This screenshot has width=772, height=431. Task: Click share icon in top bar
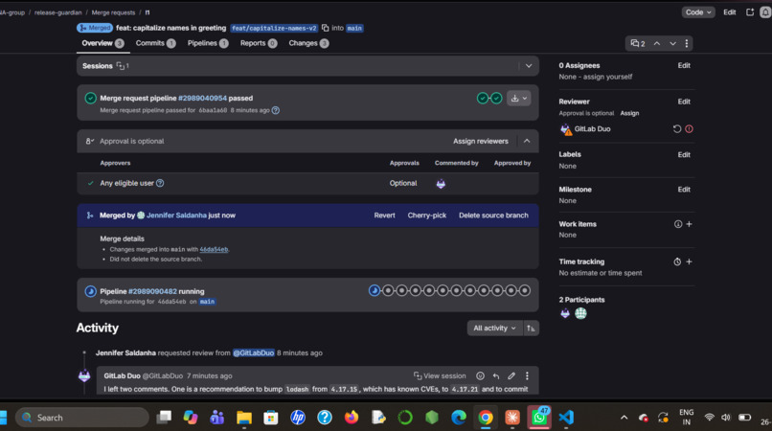pyautogui.click(x=750, y=12)
